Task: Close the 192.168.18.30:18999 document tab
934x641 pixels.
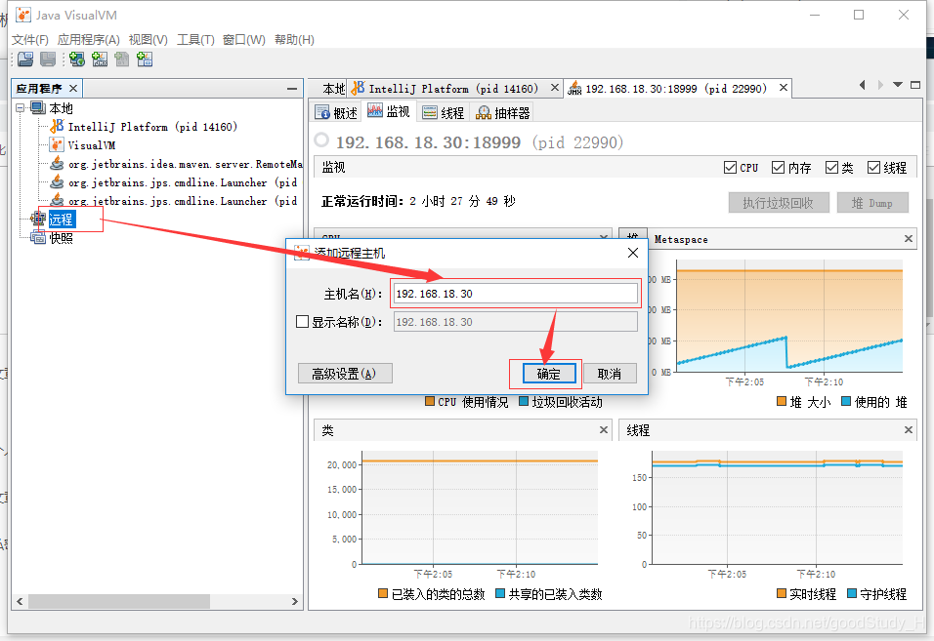Action: (784, 88)
